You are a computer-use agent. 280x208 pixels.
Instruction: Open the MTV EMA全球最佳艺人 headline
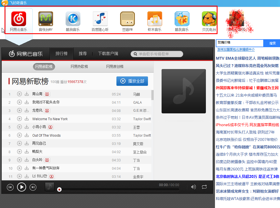pyautogui.click(x=248, y=58)
